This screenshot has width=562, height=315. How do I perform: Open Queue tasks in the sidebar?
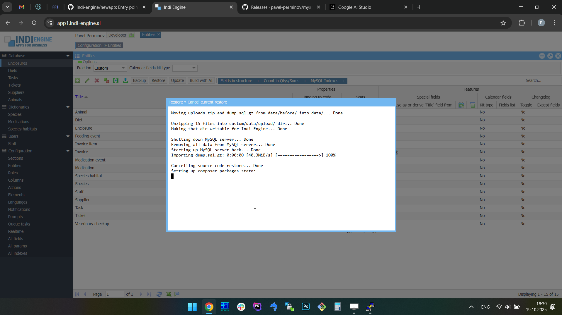[19, 224]
